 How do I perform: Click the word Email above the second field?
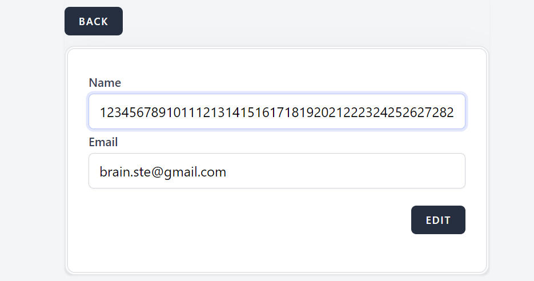click(x=103, y=142)
